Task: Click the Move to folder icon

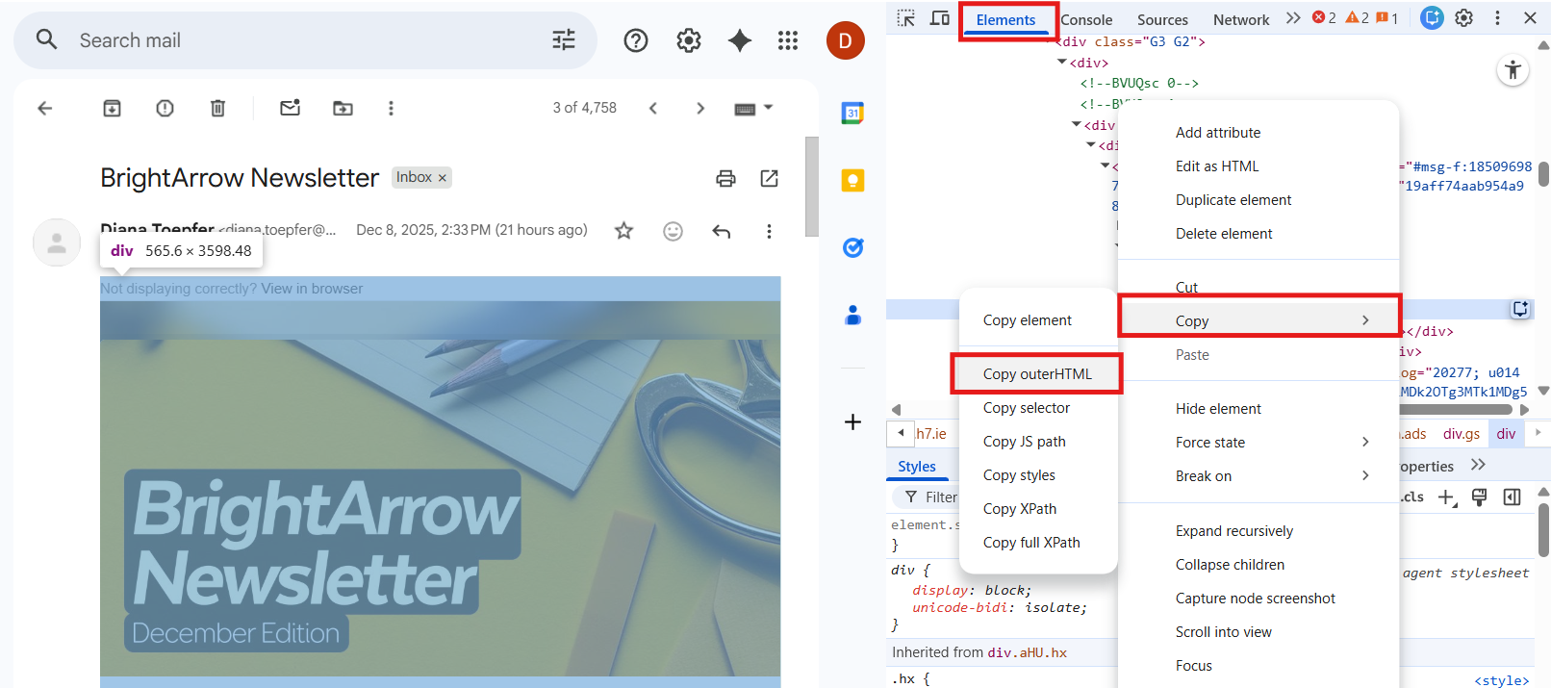Action: (x=343, y=108)
